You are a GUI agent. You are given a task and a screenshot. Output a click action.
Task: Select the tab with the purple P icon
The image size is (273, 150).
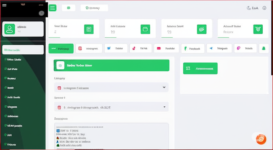tap(245, 48)
